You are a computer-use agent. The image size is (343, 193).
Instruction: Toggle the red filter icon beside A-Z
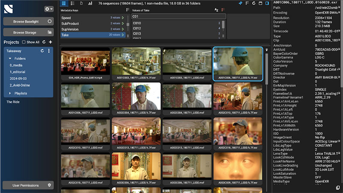point(223,9)
